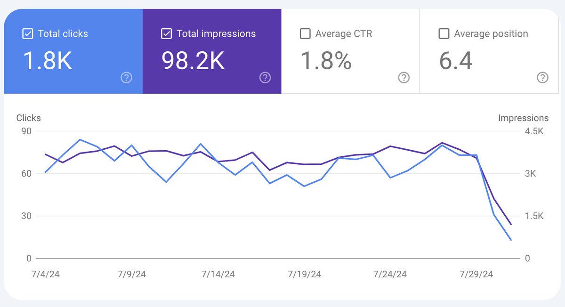Click the Impressions axis title
This screenshot has height=307, width=565.
click(523, 118)
